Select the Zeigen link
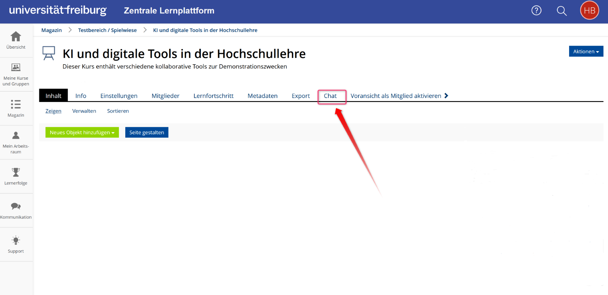This screenshot has height=295, width=608. pyautogui.click(x=53, y=111)
